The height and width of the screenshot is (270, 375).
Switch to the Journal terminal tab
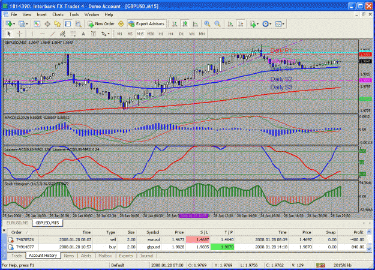pyautogui.click(x=146, y=256)
